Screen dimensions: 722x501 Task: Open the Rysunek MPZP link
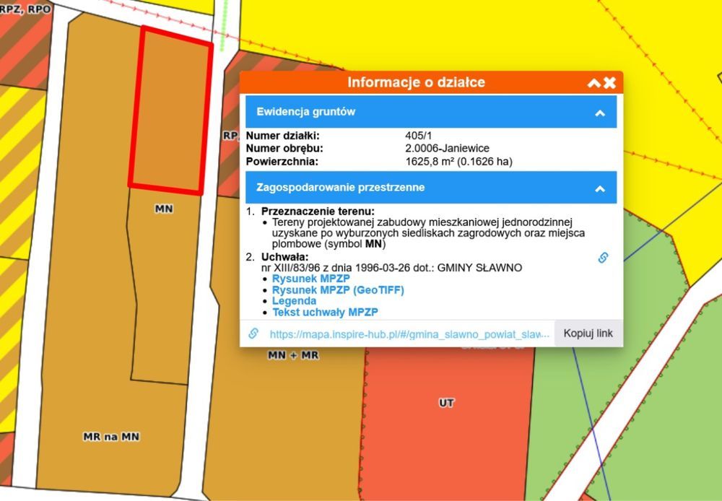pyautogui.click(x=310, y=279)
